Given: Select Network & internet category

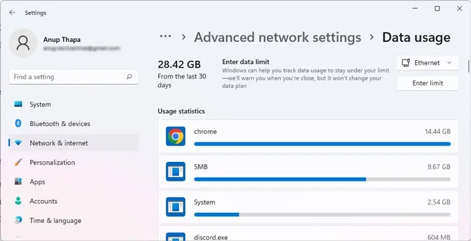Looking at the screenshot, I should coord(73,143).
